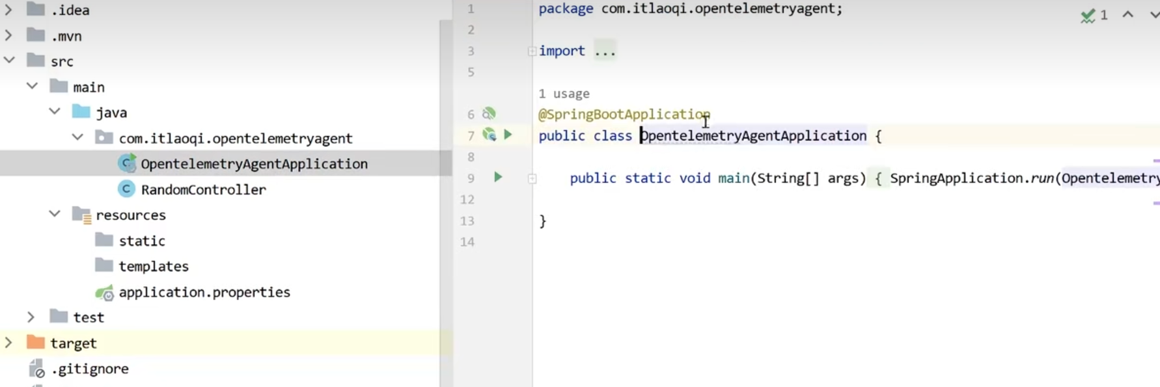
Task: Collapse the resources folder chevron
Action: click(55, 214)
